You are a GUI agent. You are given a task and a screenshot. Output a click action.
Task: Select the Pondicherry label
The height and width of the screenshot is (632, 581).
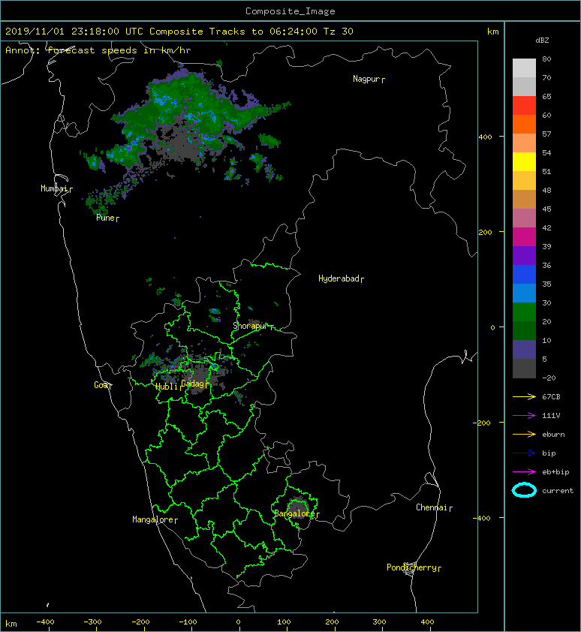point(414,567)
